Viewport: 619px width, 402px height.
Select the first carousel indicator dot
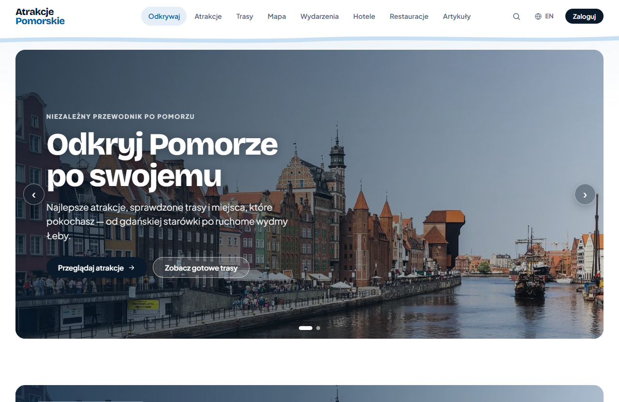(x=306, y=328)
